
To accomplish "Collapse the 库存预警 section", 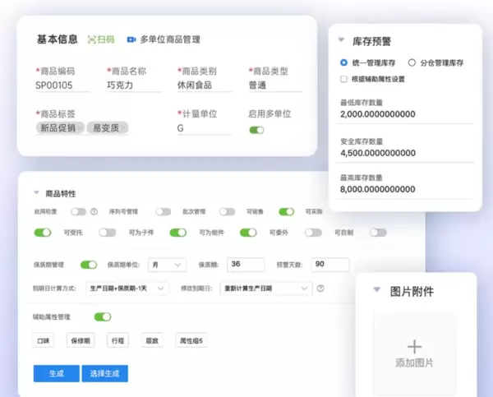I will 342,39.
